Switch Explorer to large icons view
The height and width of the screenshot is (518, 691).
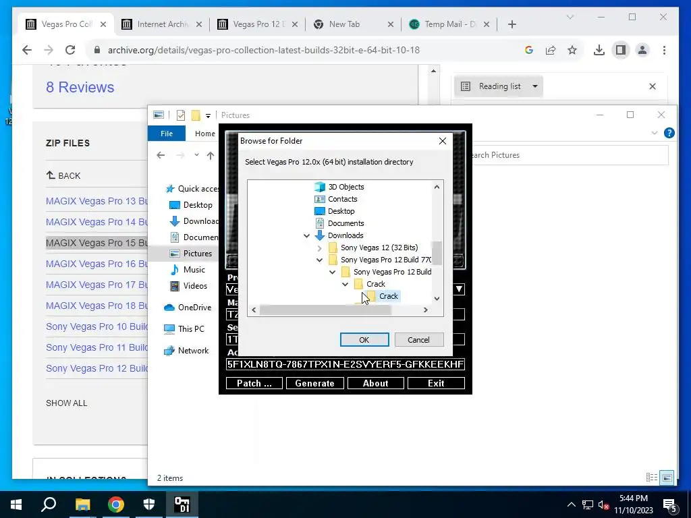[667, 478]
